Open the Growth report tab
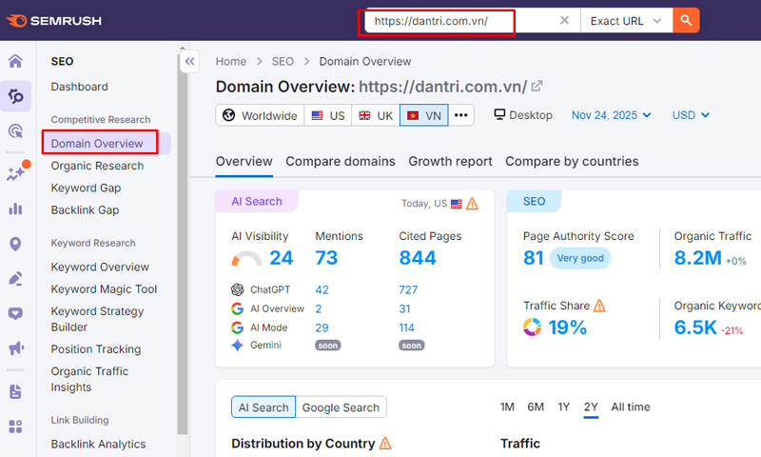Viewport: 761px width, 457px height. [450, 161]
